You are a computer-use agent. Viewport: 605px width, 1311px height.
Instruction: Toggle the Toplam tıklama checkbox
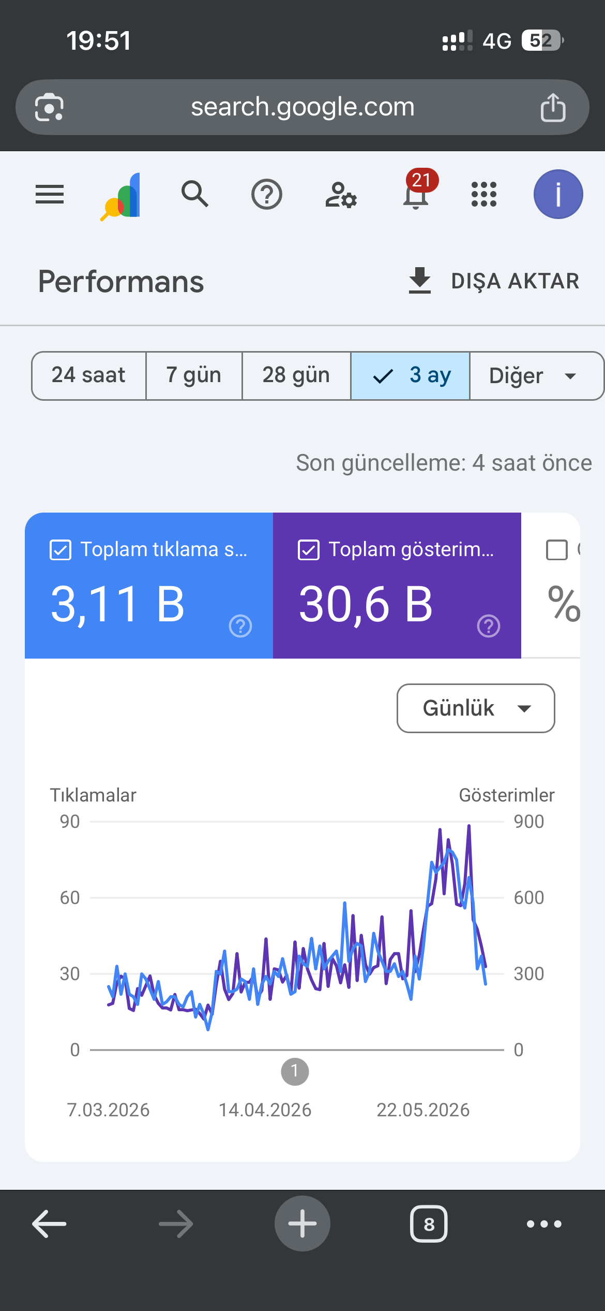click(61, 550)
